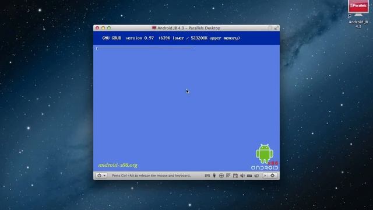This screenshot has width=373, height=210.
Task: Click the shared folders icon in status bar
Action: click(256, 176)
